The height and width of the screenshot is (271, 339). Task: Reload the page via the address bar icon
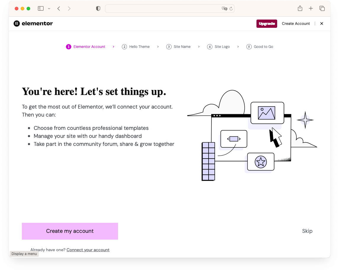coord(231,9)
